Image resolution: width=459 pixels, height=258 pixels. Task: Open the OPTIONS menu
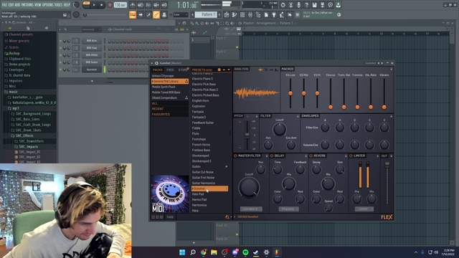[48, 5]
